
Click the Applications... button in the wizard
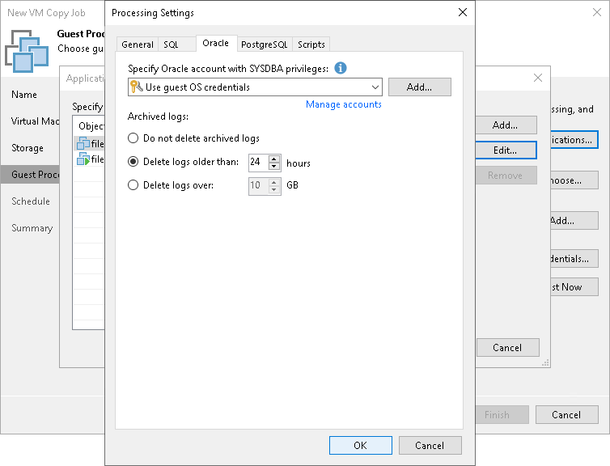(x=574, y=140)
